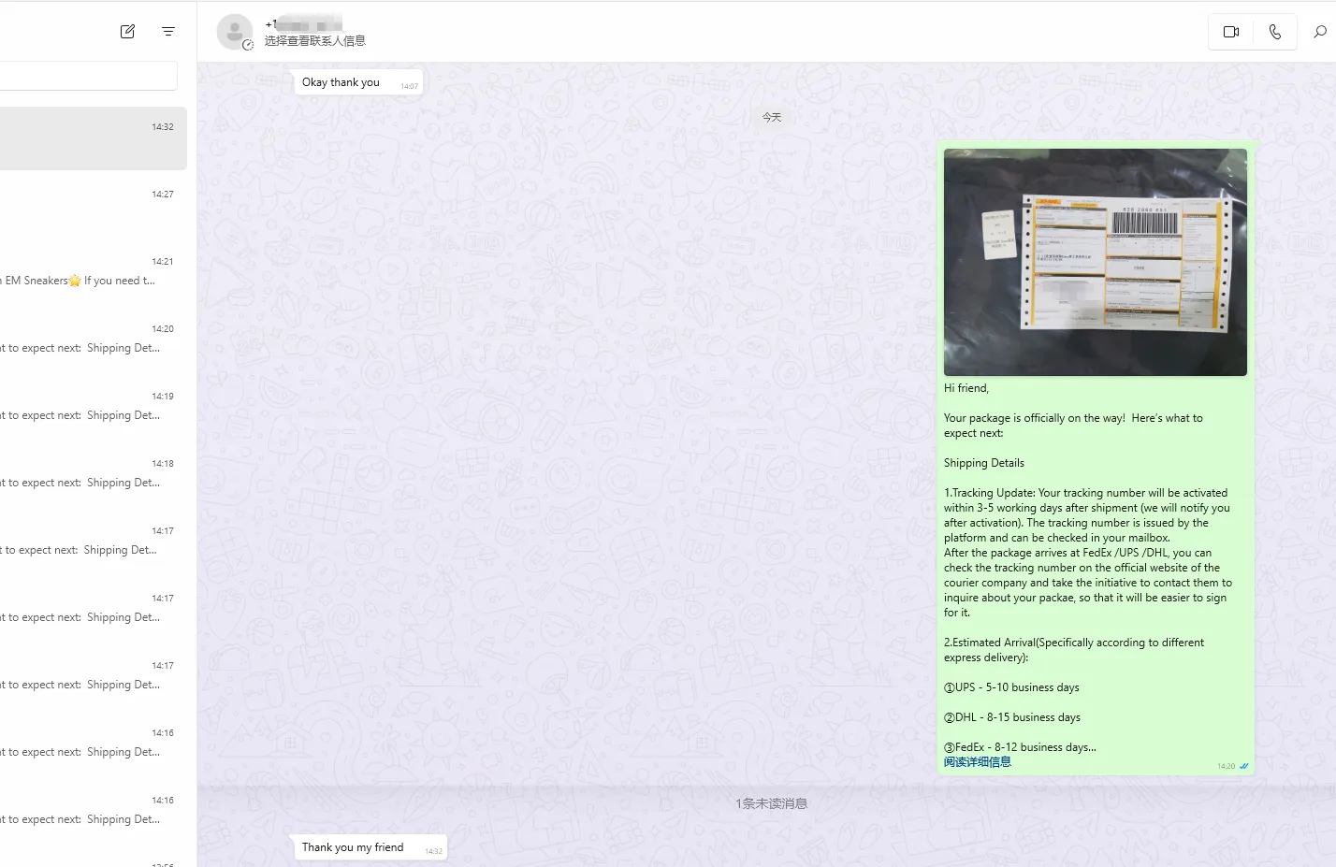Image resolution: width=1336 pixels, height=867 pixels.
Task: Click the blue read-receipt check marks
Action: pyautogui.click(x=1243, y=766)
